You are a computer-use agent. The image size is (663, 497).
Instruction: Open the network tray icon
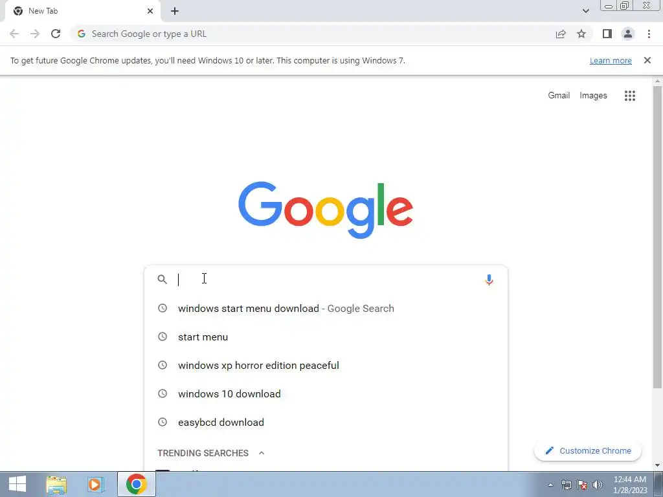pyautogui.click(x=566, y=485)
